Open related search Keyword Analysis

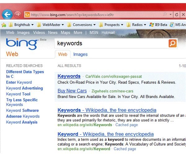click(x=22, y=122)
